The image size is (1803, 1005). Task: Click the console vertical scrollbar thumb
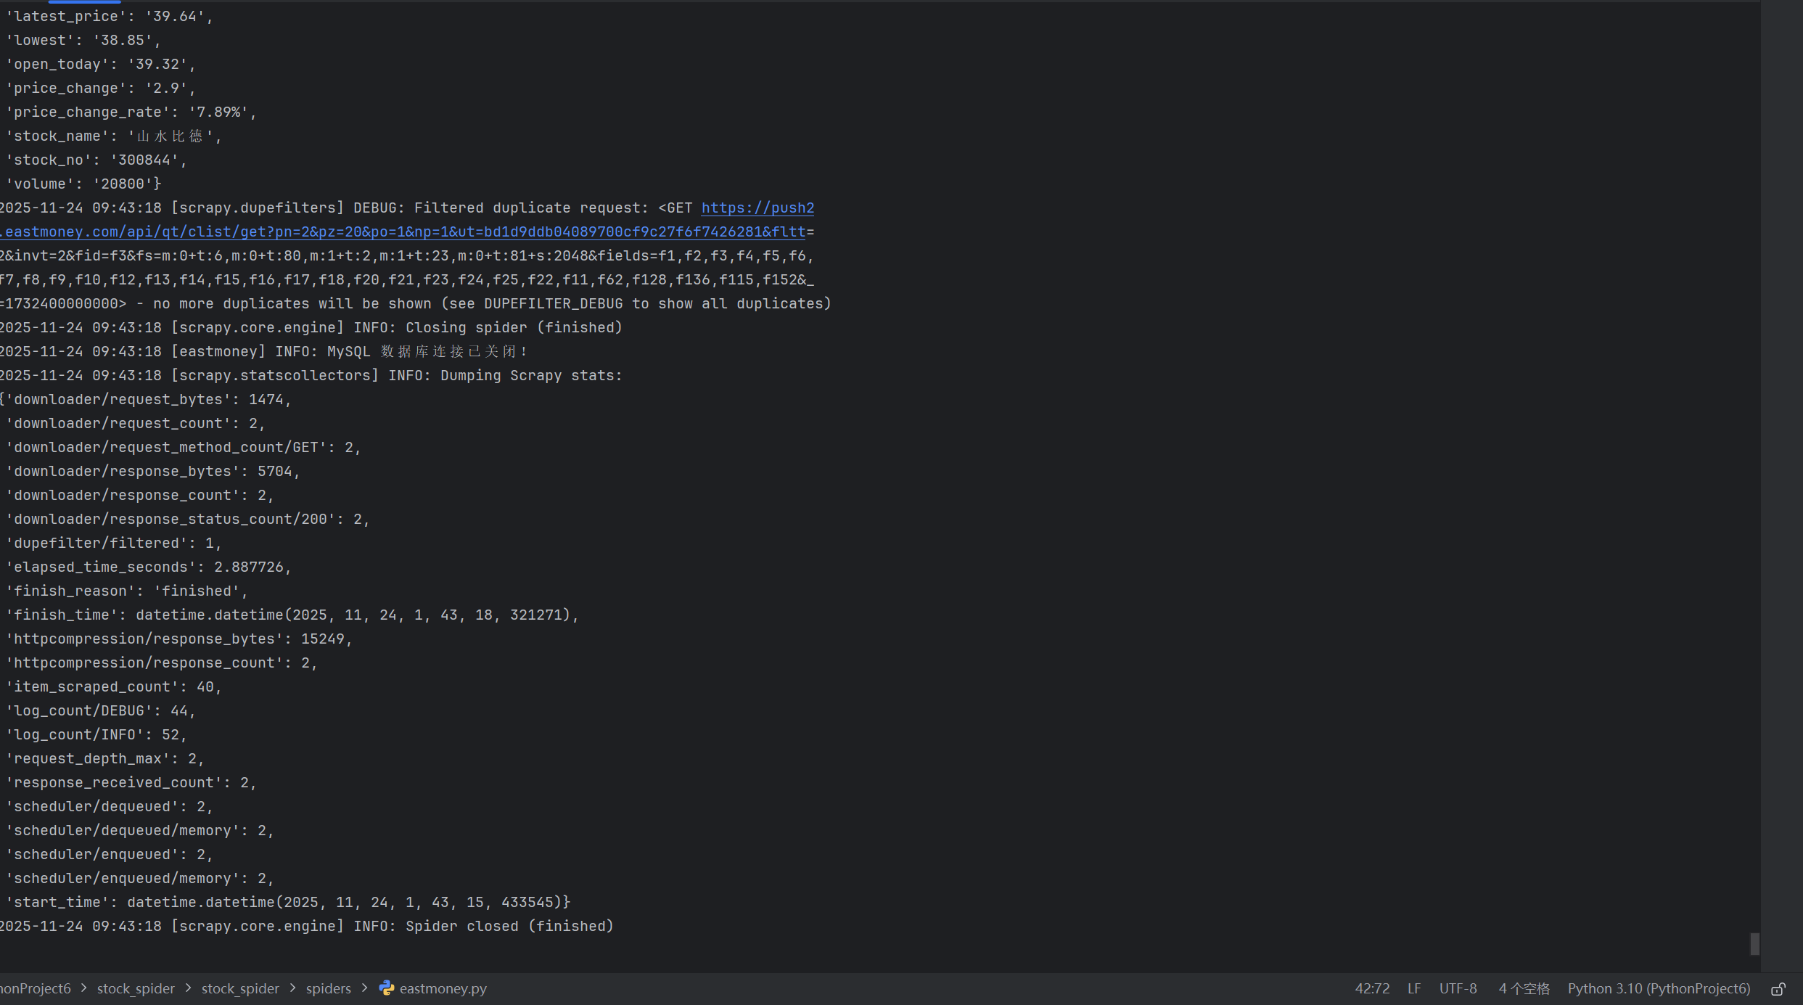(x=1754, y=943)
